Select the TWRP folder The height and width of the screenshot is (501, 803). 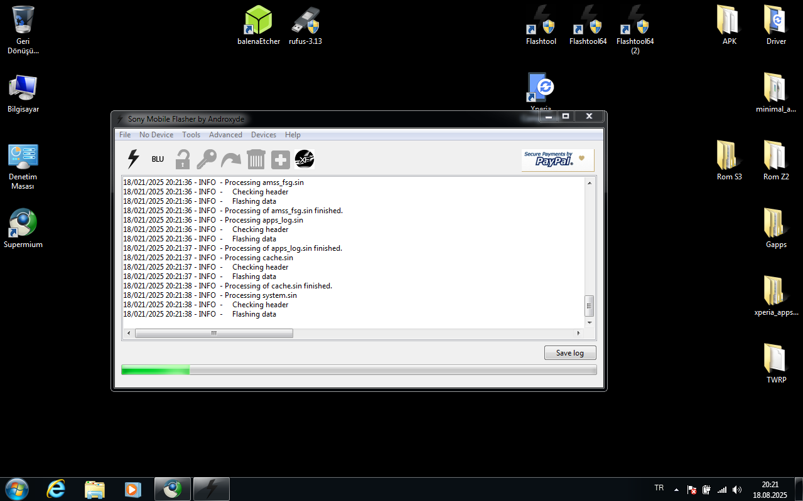777,364
